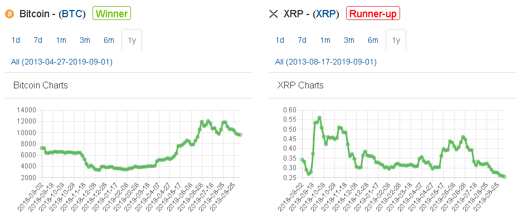Click the first data point on XRP chart
The width and height of the screenshot is (516, 219).
click(x=302, y=160)
